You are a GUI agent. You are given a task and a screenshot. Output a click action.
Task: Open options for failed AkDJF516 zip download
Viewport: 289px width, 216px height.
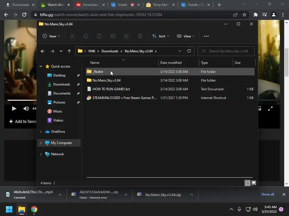click(x=126, y=195)
